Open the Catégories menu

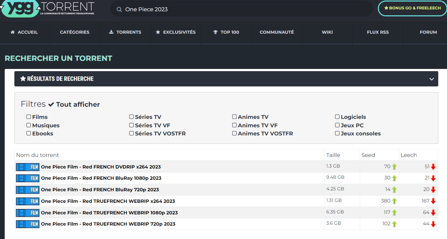click(x=75, y=32)
